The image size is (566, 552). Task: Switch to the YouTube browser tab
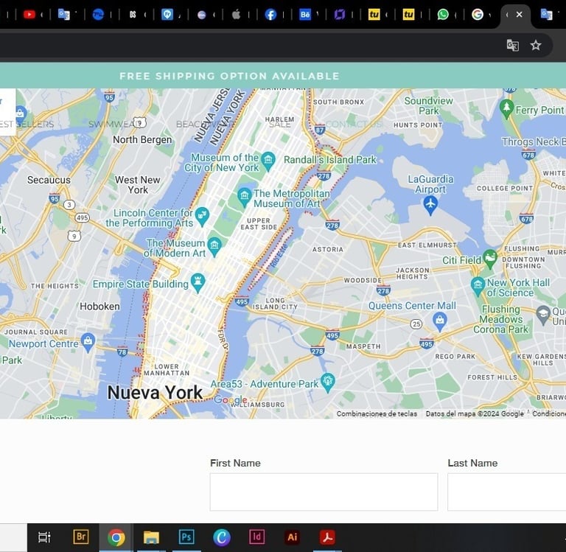[x=29, y=15]
